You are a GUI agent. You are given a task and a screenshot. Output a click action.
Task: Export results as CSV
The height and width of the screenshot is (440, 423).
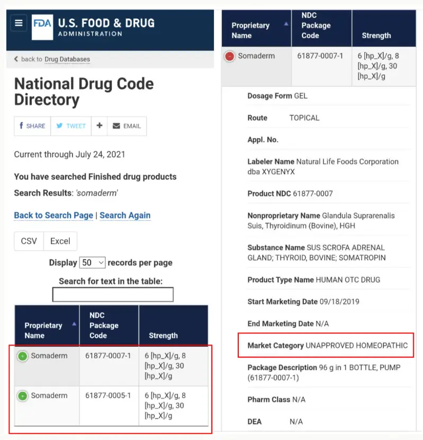29,241
